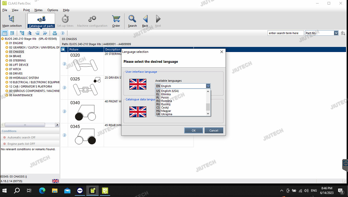Cancel the Language selection dialog

(214, 130)
